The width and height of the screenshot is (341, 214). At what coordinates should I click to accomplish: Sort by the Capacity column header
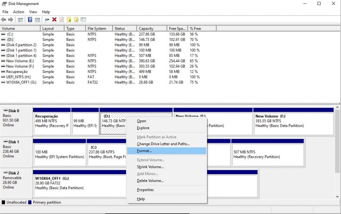[147, 29]
